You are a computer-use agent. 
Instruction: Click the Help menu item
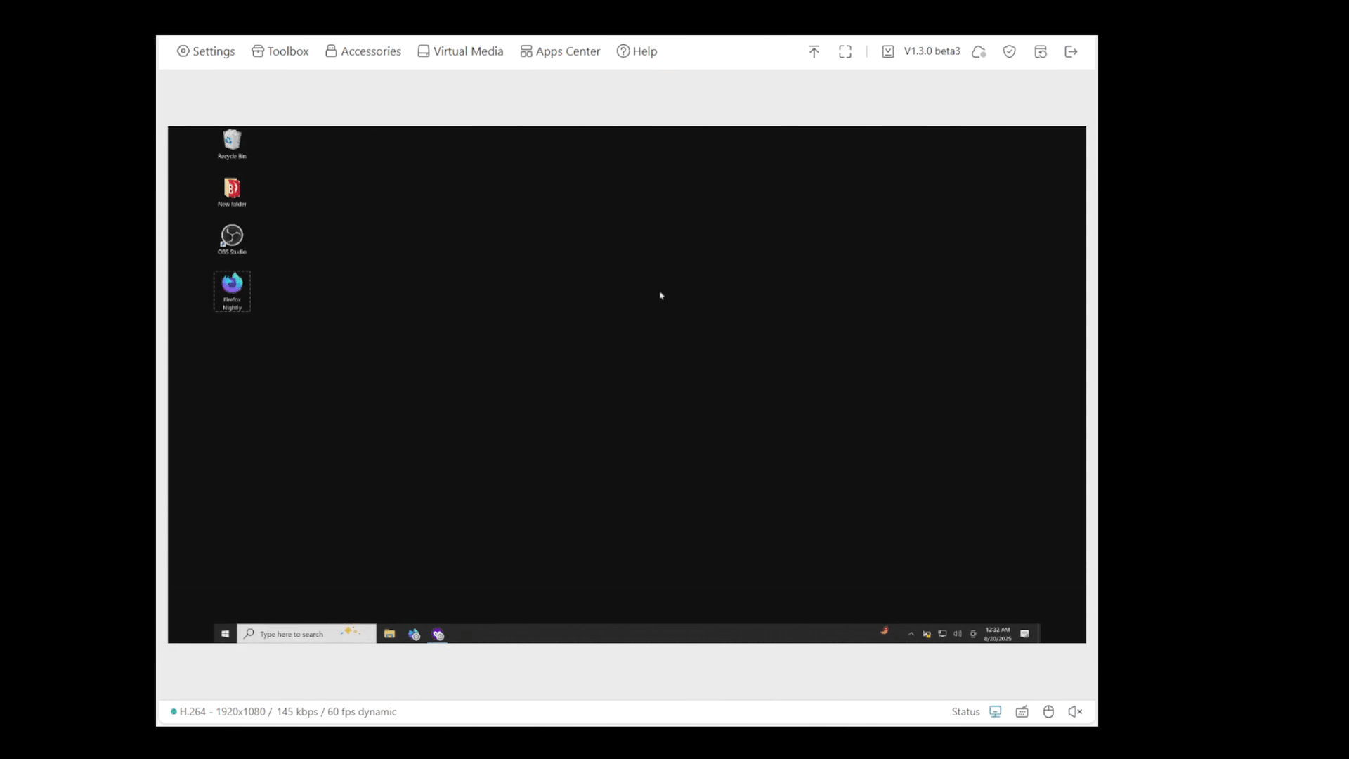(637, 51)
